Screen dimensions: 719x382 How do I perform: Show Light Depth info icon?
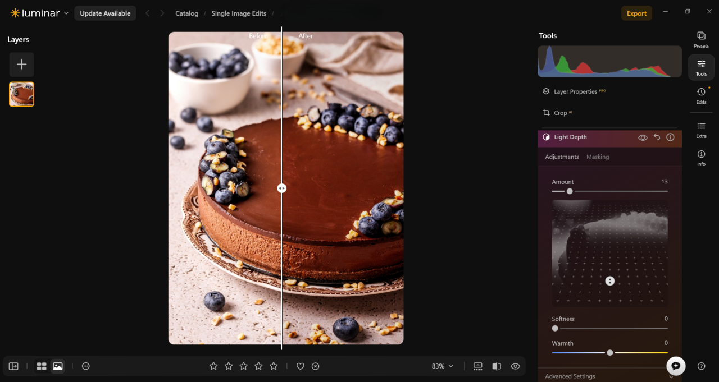[x=670, y=137]
